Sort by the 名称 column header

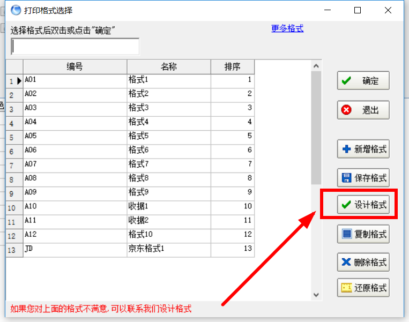pos(169,67)
